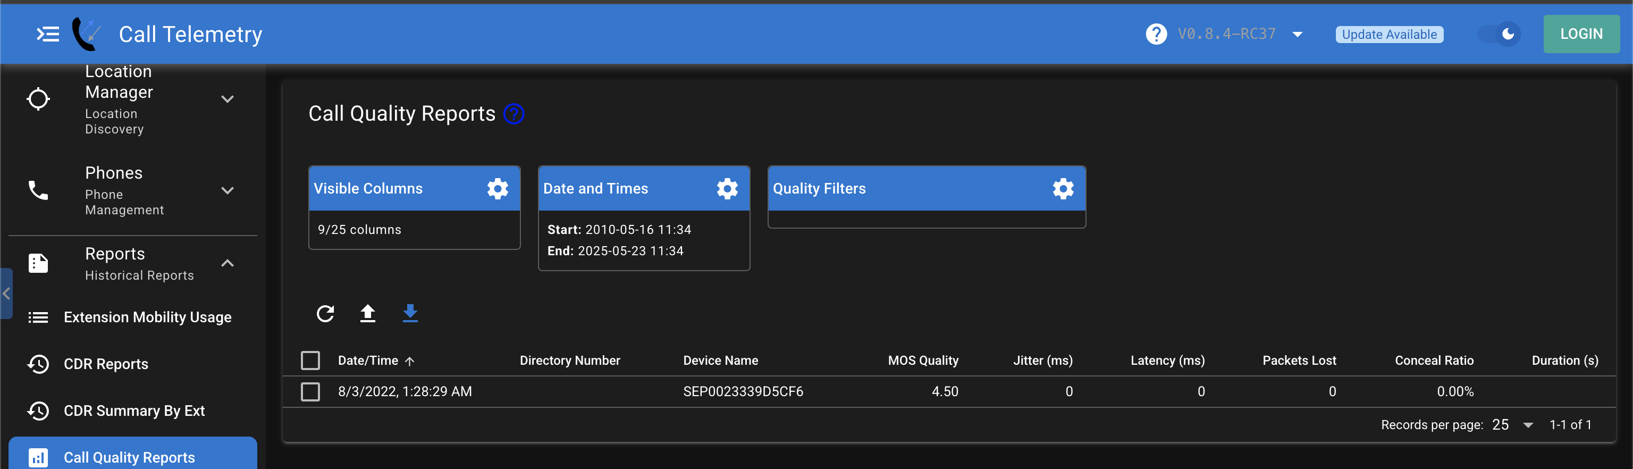
Task: Click the Location Manager crosshair icon
Action: 38,99
